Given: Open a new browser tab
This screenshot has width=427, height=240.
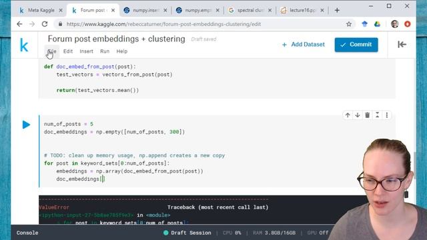Looking at the screenshot, I should click(337, 11).
